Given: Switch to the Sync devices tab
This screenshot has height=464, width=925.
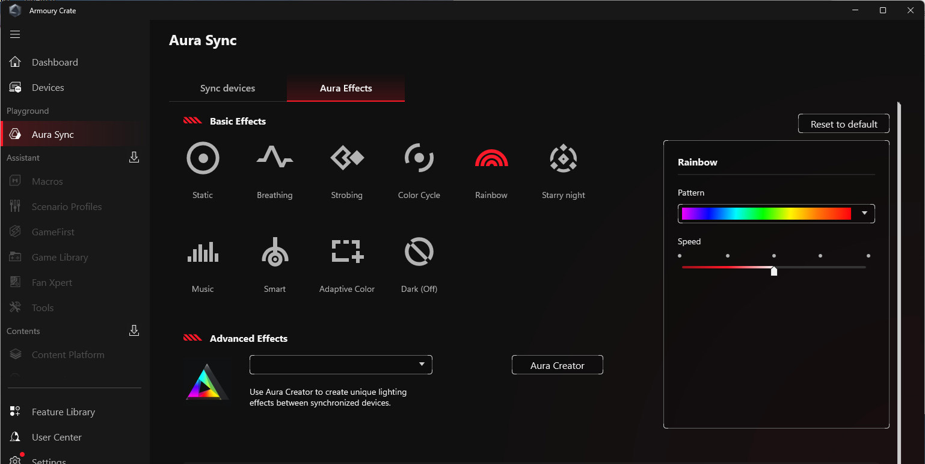Looking at the screenshot, I should click(x=227, y=88).
